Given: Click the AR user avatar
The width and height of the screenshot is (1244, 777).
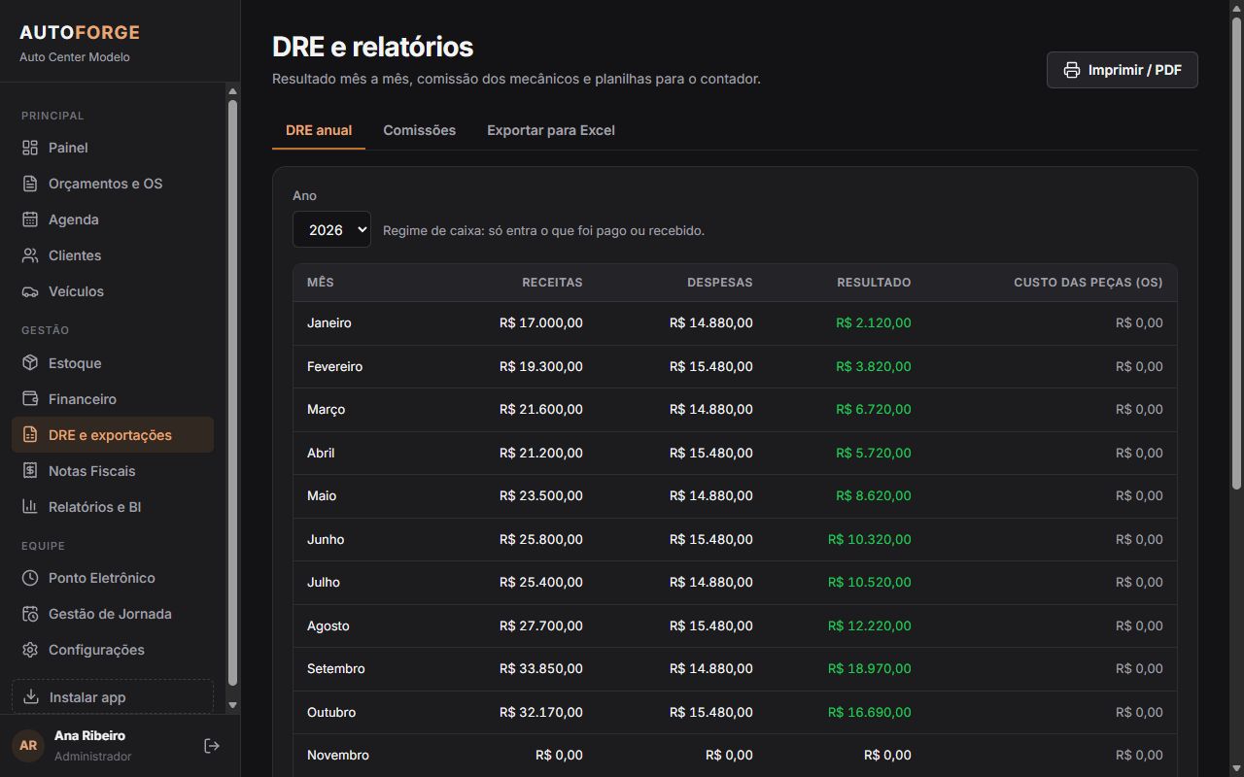Looking at the screenshot, I should coord(28,746).
